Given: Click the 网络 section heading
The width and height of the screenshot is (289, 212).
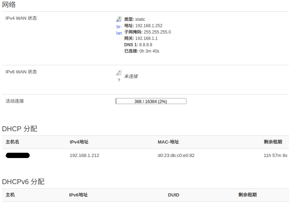Looking at the screenshot, I should point(9,5).
